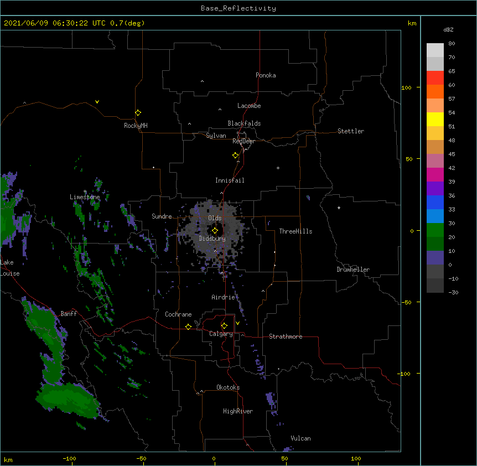Click the Okotoks label
This screenshot has width=477, height=466.
[228, 387]
